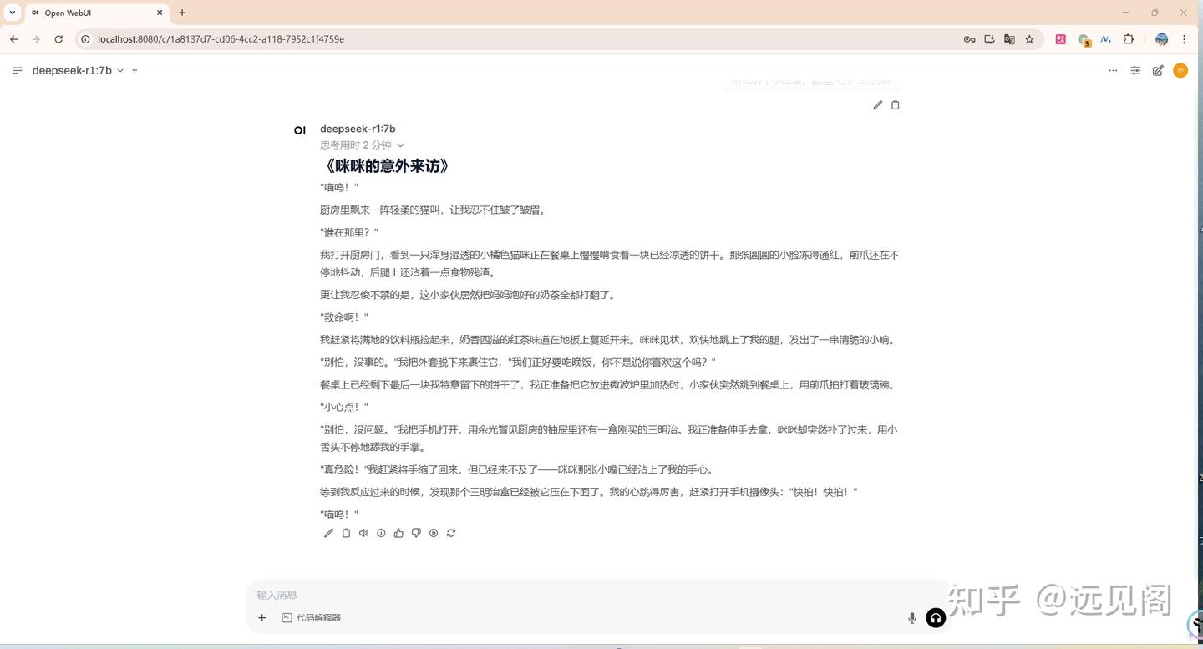Image resolution: width=1203 pixels, height=649 pixels.
Task: Rate the response with thumbs up
Action: click(x=398, y=533)
